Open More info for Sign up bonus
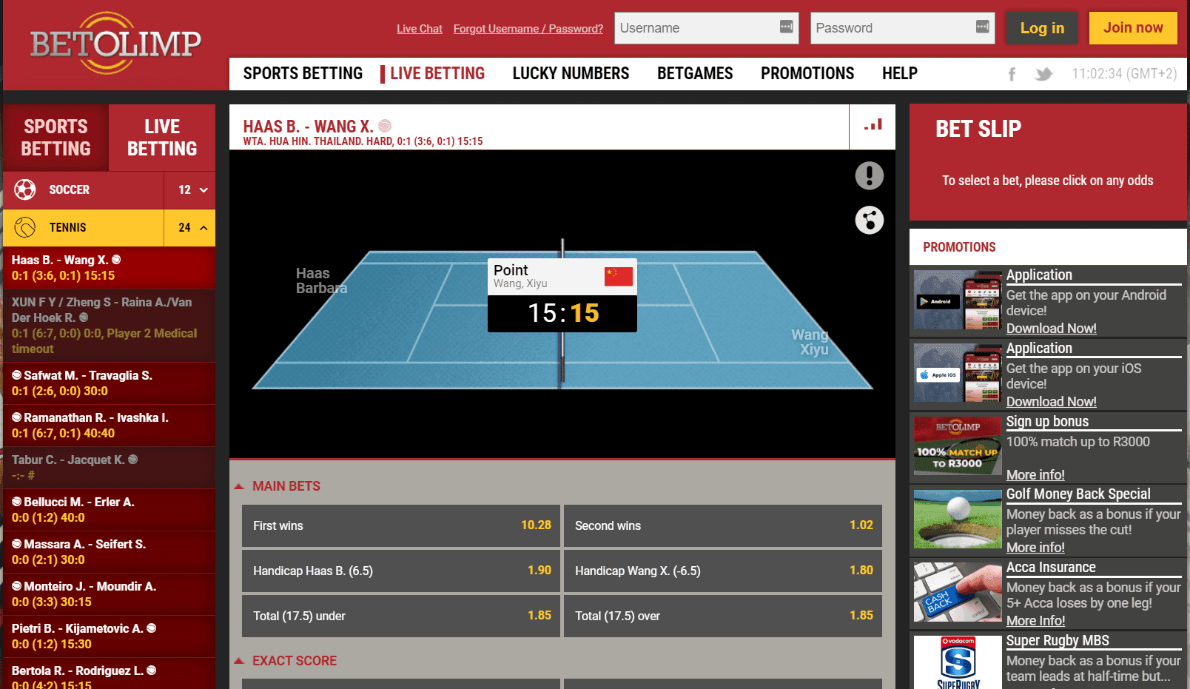Viewport: 1190px width, 689px height. [1035, 475]
